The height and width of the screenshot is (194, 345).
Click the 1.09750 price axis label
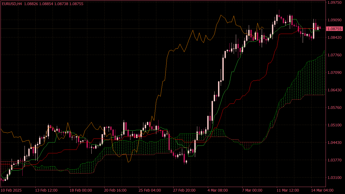(x=334, y=2)
